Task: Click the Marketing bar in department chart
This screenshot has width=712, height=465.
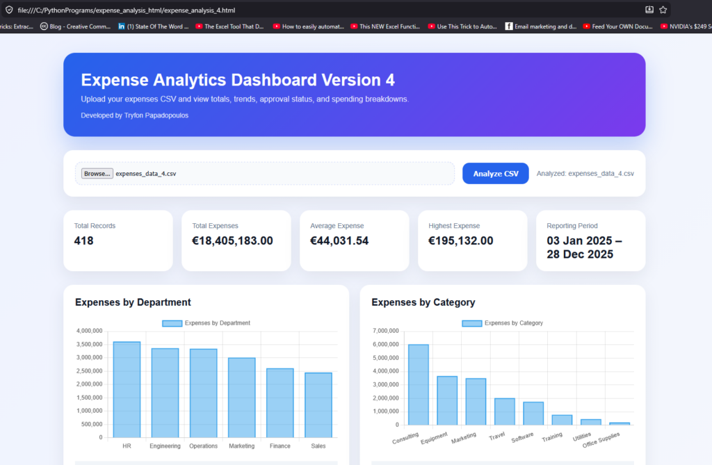Action: point(241,398)
